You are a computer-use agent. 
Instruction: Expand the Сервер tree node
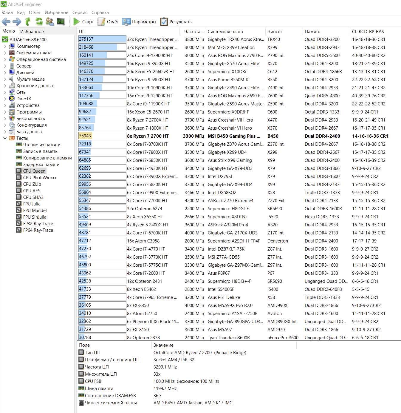click(x=5, y=66)
